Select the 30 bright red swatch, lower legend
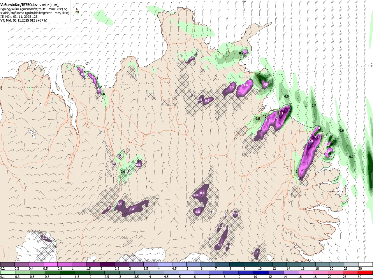The image size is (373, 279). tap(366, 273)
